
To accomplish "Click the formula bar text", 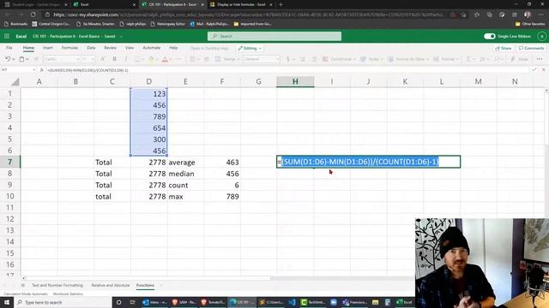I will coord(87,70).
